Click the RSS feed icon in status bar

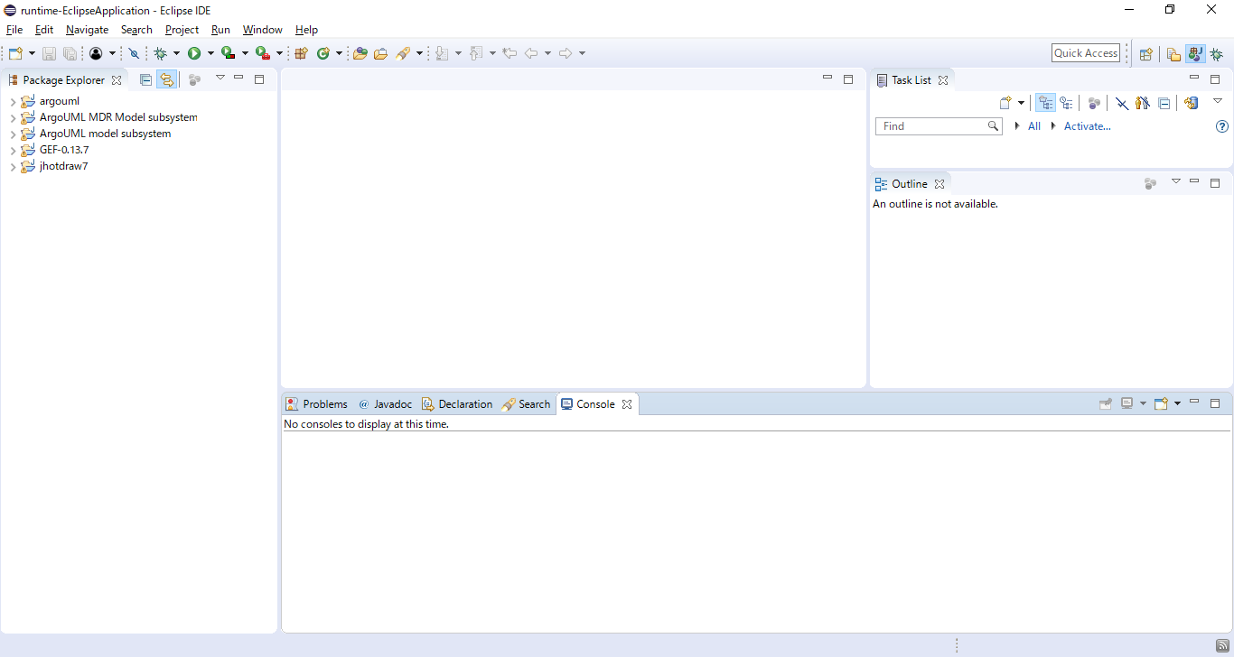[1221, 645]
